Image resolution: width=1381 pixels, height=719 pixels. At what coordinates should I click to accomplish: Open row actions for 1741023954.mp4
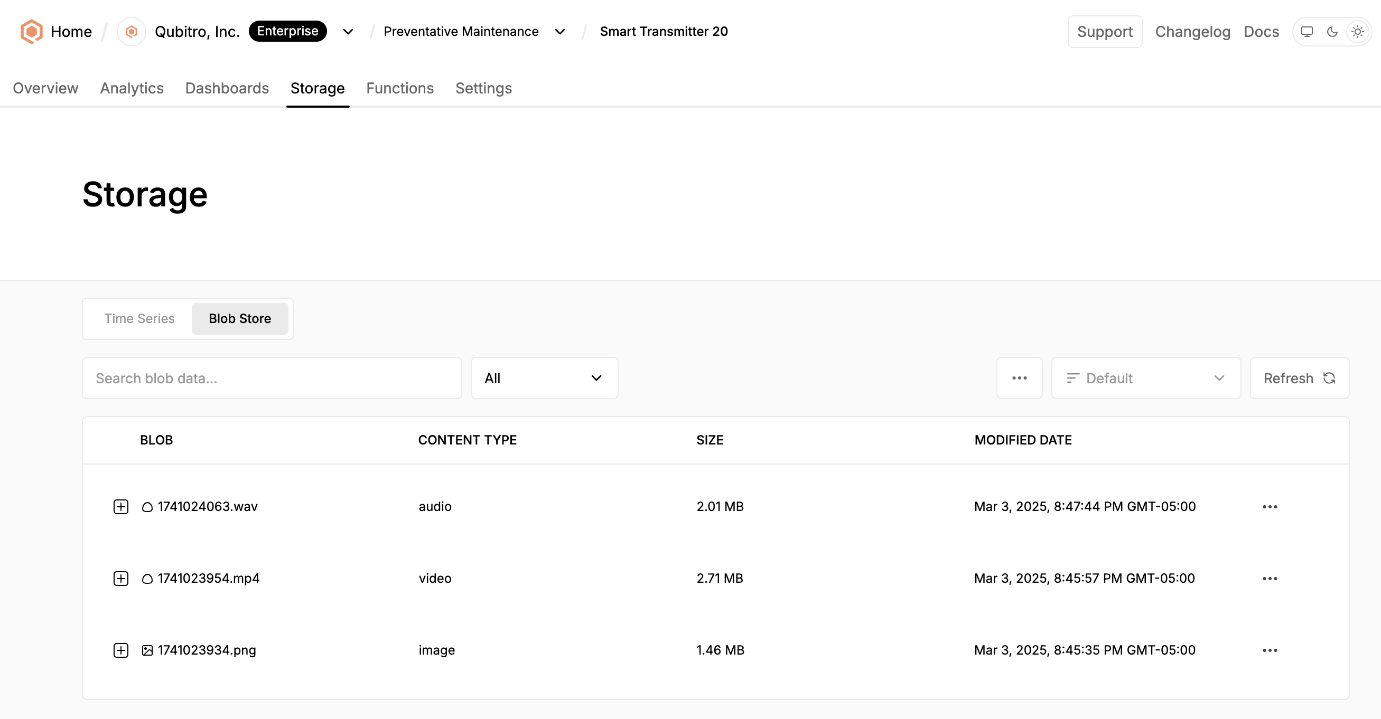coord(1270,578)
